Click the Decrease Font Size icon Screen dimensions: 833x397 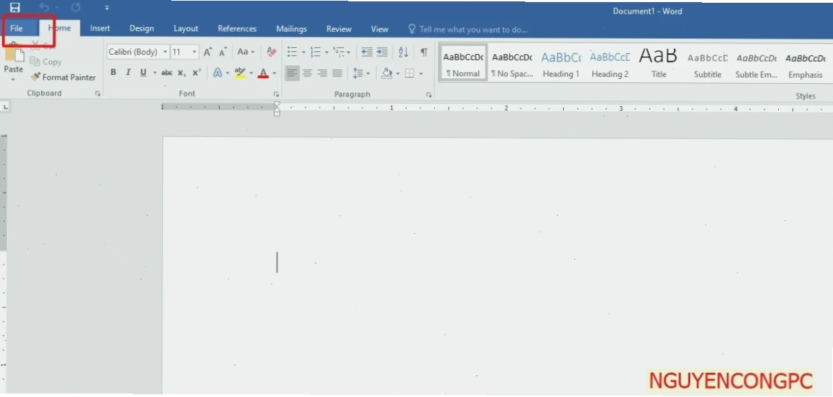point(223,52)
